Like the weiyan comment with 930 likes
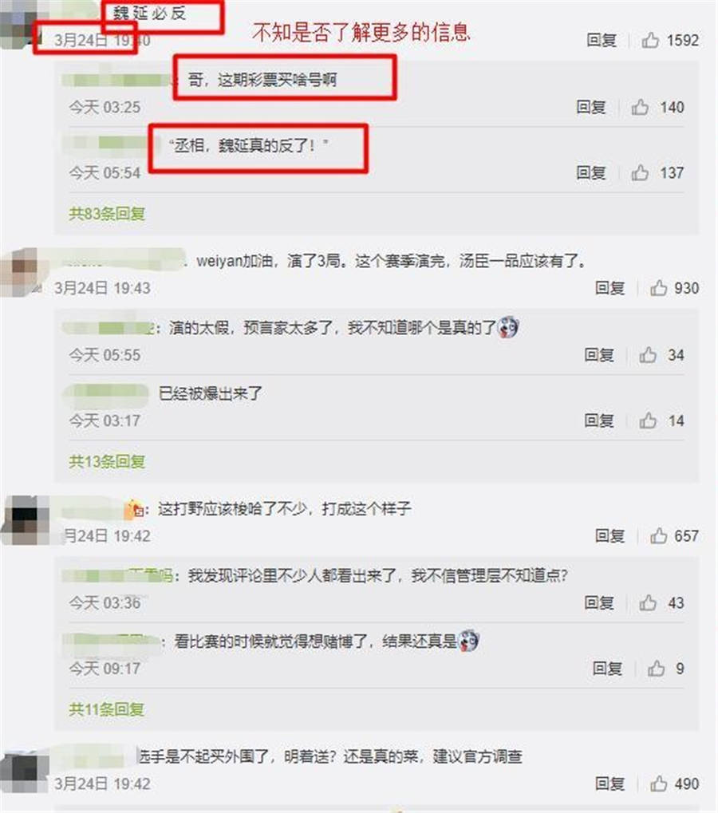The image size is (718, 813). coord(658,288)
